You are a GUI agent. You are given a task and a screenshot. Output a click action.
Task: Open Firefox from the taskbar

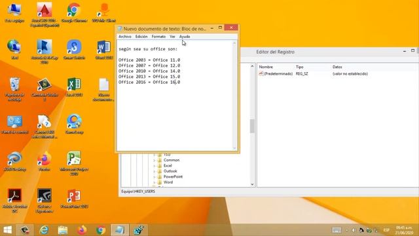point(82,230)
